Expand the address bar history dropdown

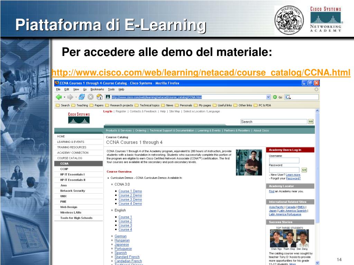268,97
